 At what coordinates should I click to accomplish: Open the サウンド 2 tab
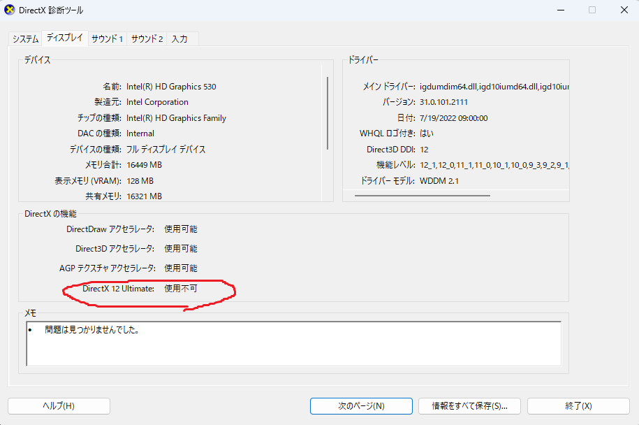point(147,38)
